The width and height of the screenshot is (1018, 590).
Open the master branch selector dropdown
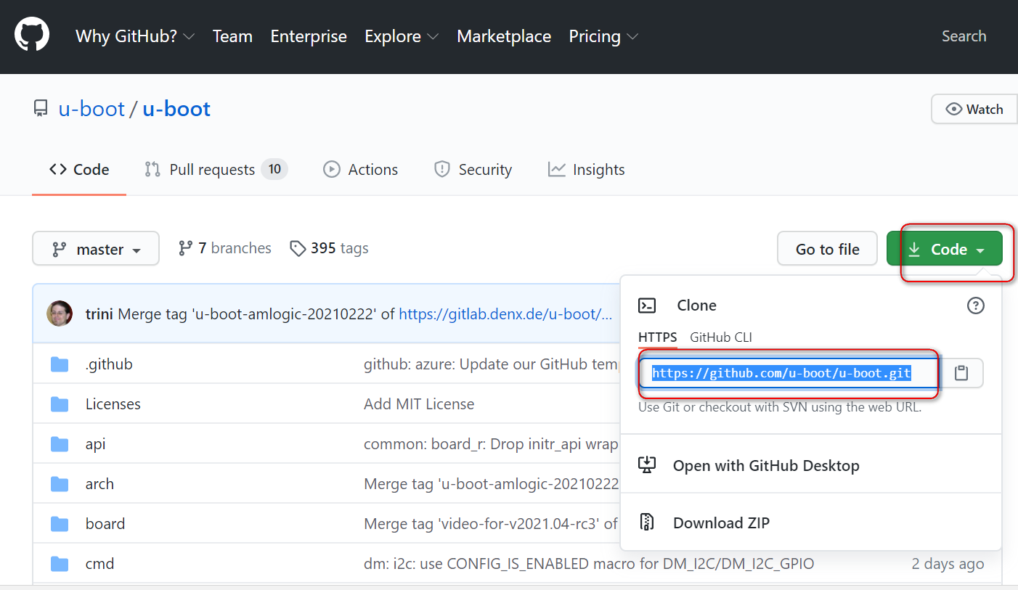coord(96,249)
